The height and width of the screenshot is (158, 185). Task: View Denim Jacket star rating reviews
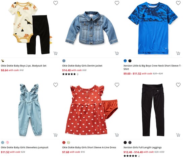pyautogui.click(x=70, y=74)
